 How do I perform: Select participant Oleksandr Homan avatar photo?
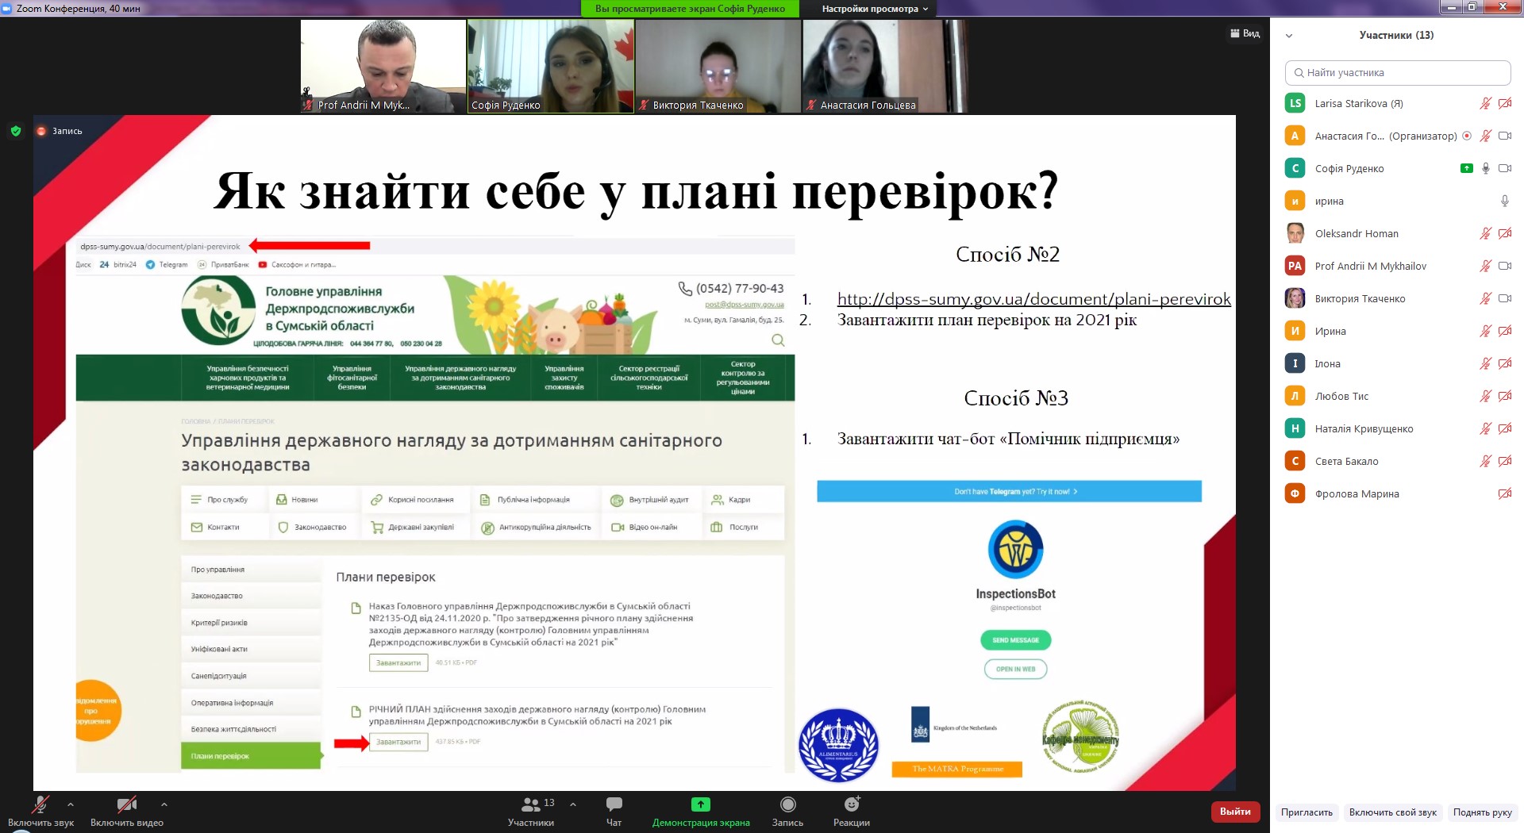point(1295,234)
